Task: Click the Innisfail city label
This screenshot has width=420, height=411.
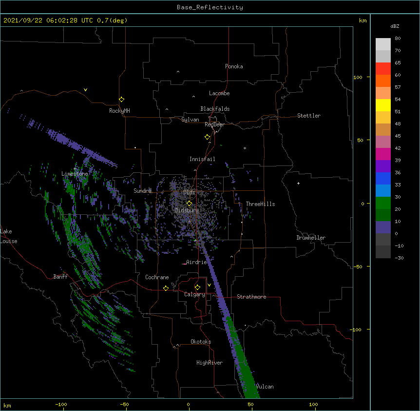Action: tap(202, 159)
